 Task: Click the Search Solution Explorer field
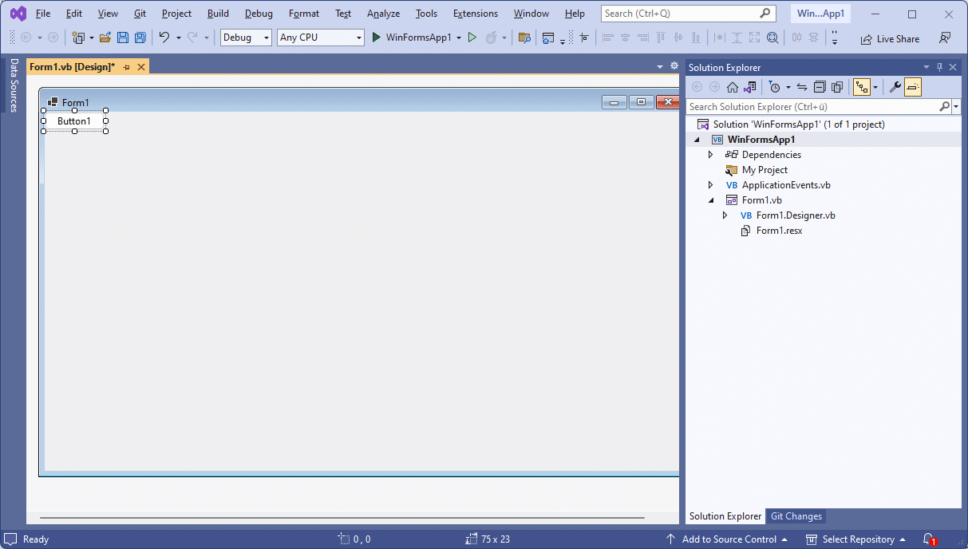(x=811, y=106)
